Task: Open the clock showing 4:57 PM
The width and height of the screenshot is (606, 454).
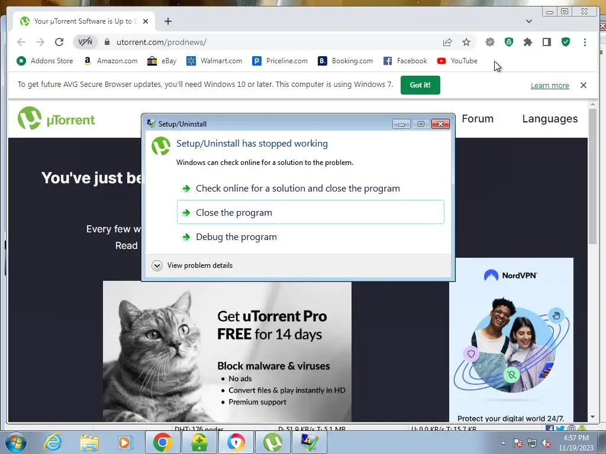Action: click(576, 443)
